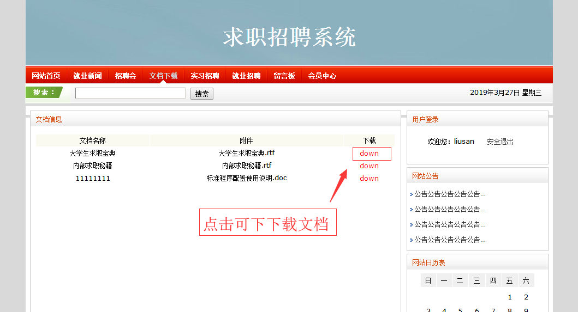Go to 就业新闻 in the navigation bar
The height and width of the screenshot is (312, 578).
point(87,76)
